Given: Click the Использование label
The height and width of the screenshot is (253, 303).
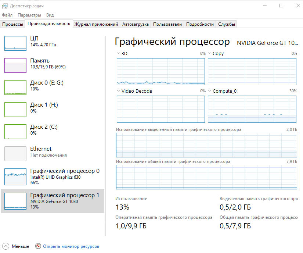Looking at the screenshot, I should pyautogui.click(x=131, y=199).
